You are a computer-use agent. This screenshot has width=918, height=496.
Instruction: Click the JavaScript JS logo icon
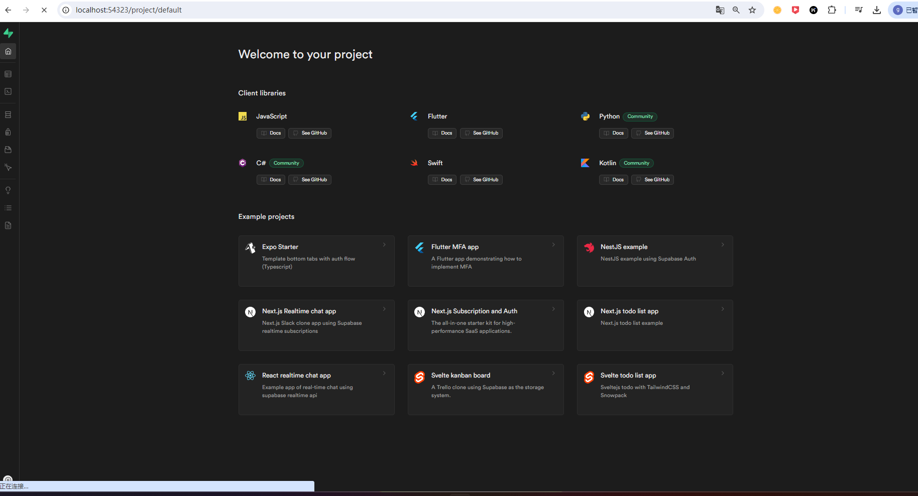point(243,116)
